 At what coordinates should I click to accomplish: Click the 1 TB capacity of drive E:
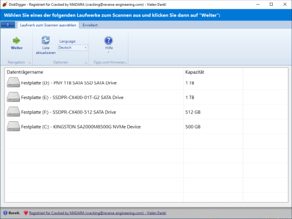[190, 97]
